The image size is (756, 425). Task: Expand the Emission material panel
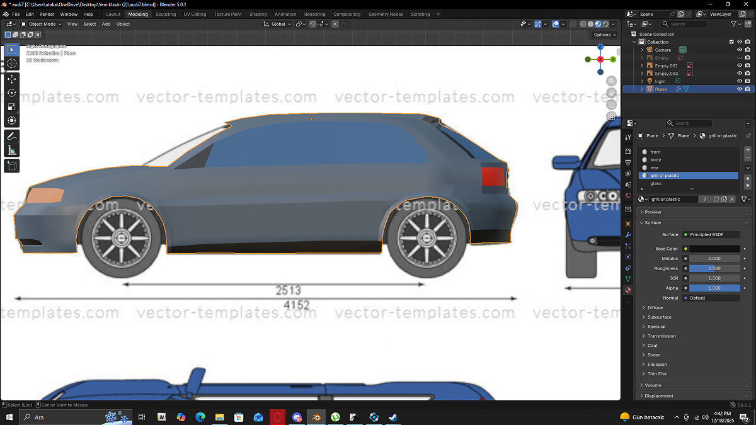[x=657, y=365]
